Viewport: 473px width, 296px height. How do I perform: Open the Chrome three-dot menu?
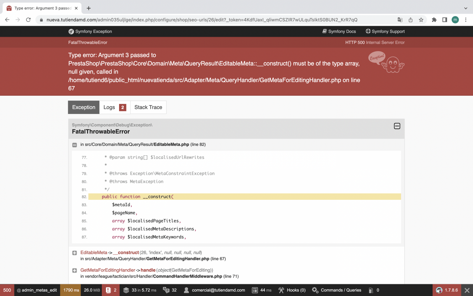click(x=466, y=20)
